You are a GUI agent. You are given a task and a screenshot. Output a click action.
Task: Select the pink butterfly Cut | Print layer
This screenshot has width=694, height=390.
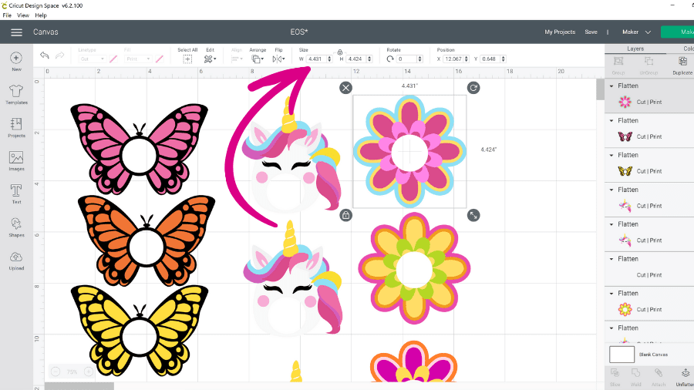(649, 136)
